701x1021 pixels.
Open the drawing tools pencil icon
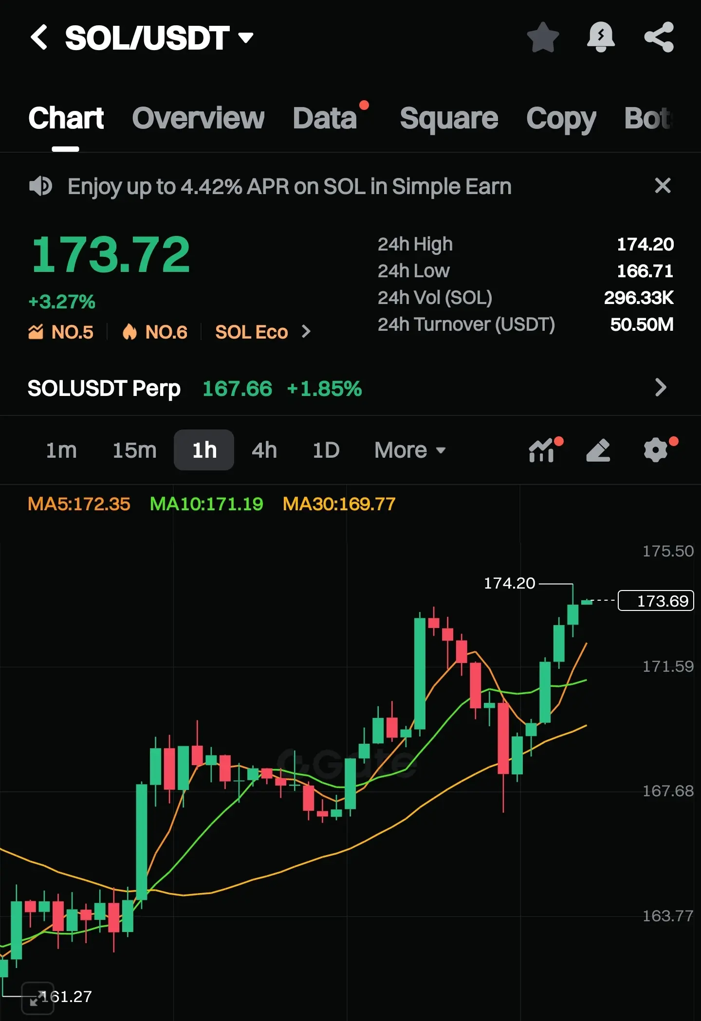[x=598, y=450]
